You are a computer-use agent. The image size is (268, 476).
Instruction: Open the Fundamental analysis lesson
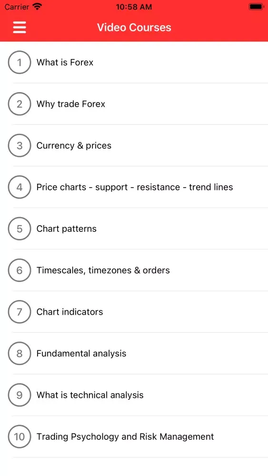point(134,353)
